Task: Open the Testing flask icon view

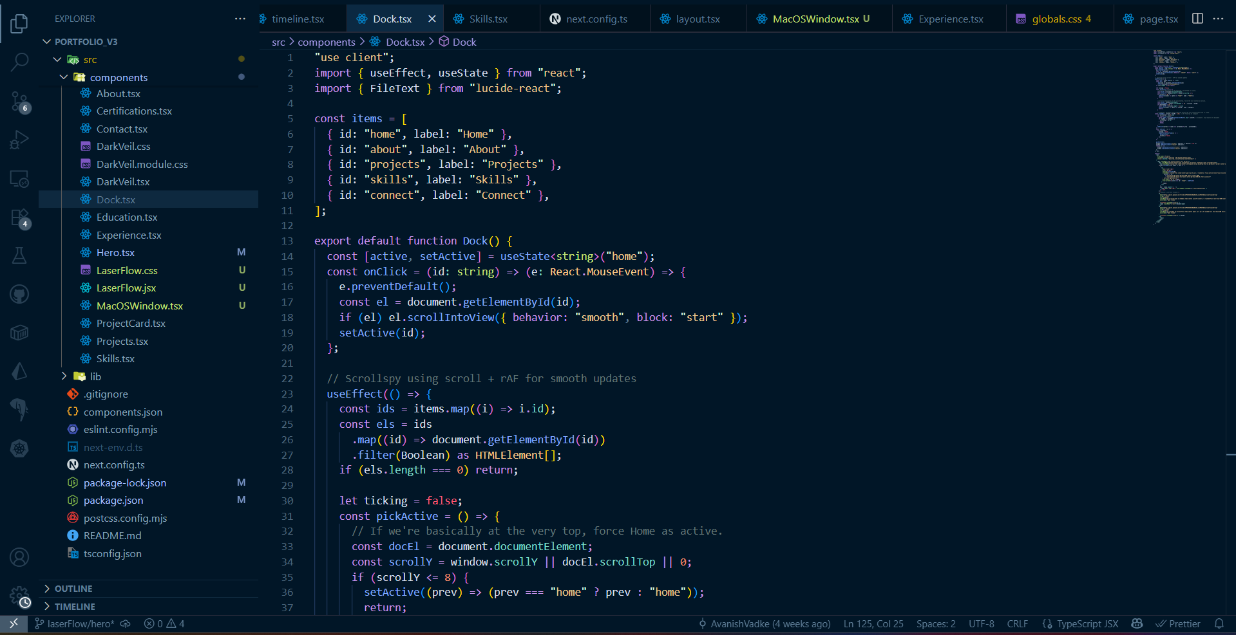Action: [19, 255]
